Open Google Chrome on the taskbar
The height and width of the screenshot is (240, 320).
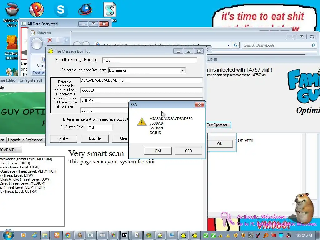pos(68,236)
